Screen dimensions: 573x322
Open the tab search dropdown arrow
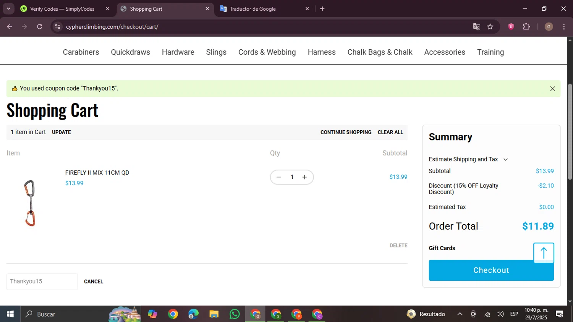tap(8, 8)
